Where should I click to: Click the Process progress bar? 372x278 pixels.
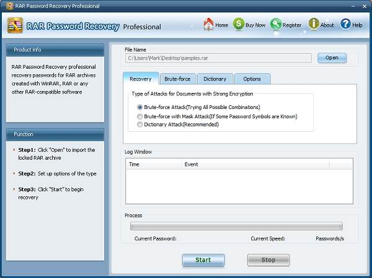[236, 226]
